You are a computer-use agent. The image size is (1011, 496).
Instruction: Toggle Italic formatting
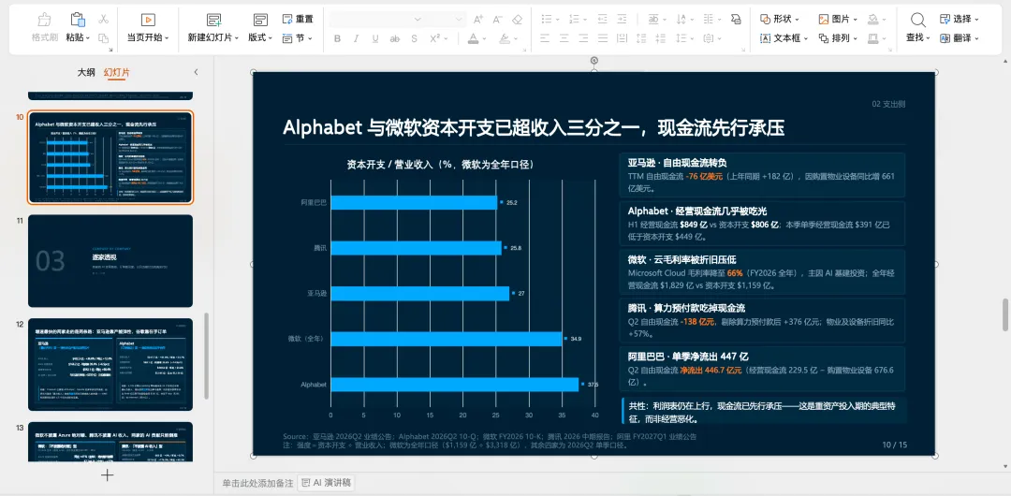[357, 38]
